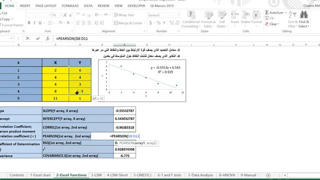Image resolution: width=320 pixels, height=180 pixels.
Task: Apply Underline formatting
Action: pyautogui.click(x=40, y=22)
